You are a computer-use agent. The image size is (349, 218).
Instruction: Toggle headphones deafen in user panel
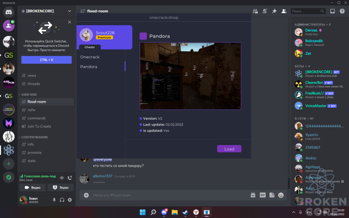click(62, 200)
